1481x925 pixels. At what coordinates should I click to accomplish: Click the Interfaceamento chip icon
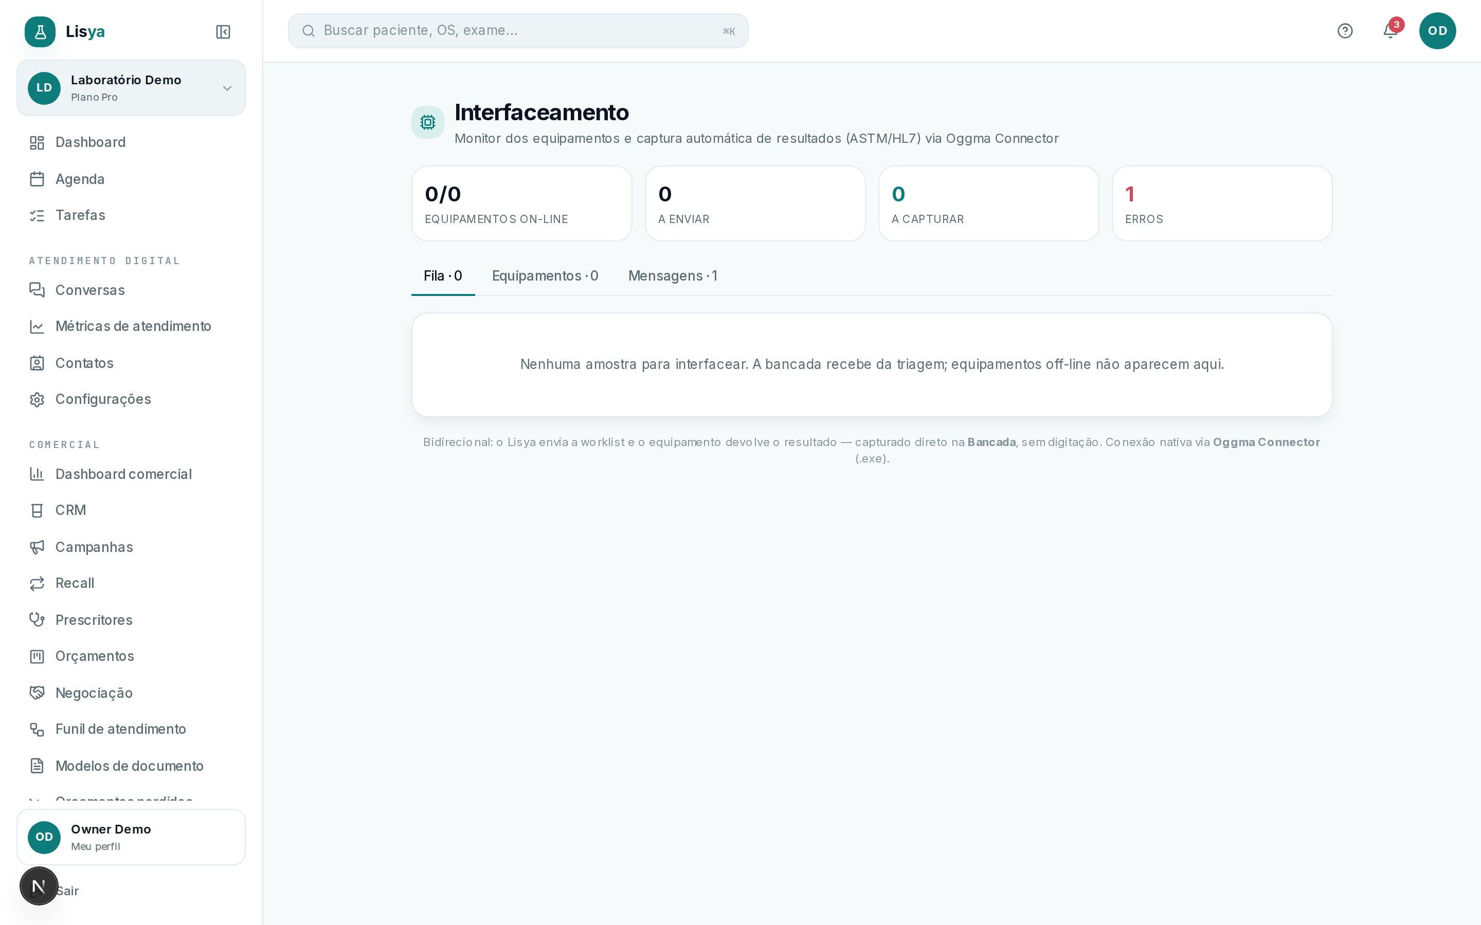coord(428,122)
